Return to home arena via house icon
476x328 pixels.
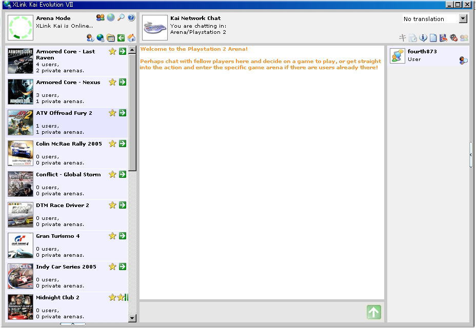[131, 38]
